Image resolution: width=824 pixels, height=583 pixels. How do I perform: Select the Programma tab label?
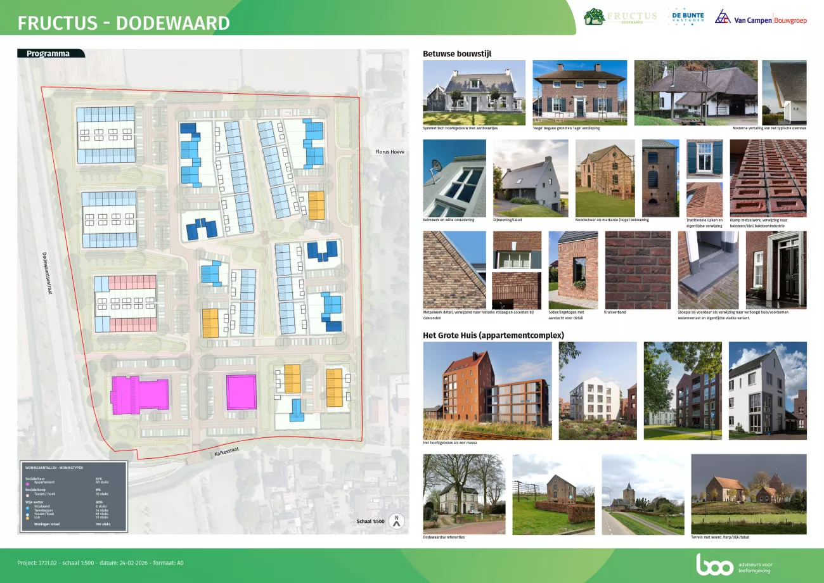point(48,54)
